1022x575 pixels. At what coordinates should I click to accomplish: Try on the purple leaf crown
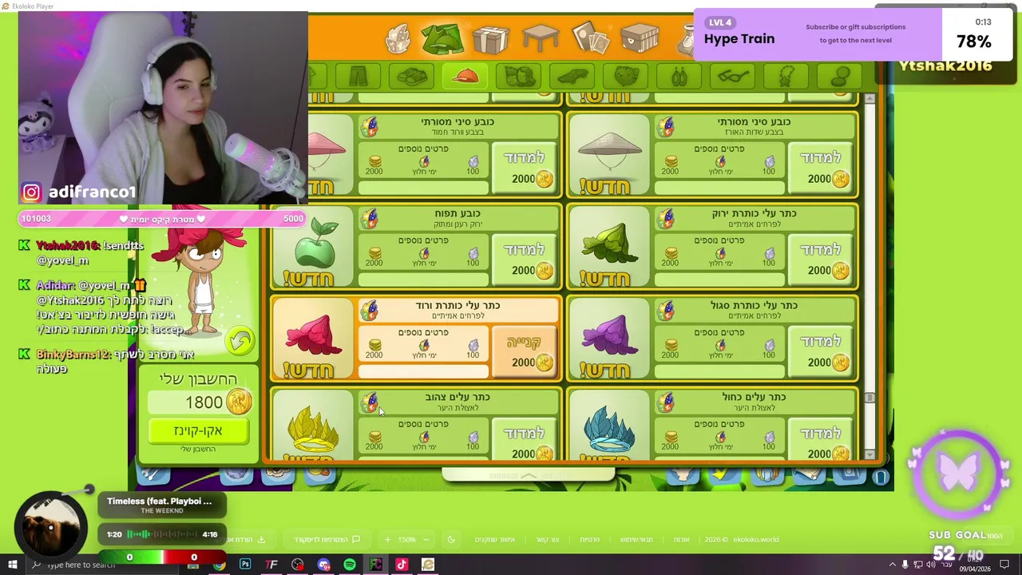(x=820, y=351)
